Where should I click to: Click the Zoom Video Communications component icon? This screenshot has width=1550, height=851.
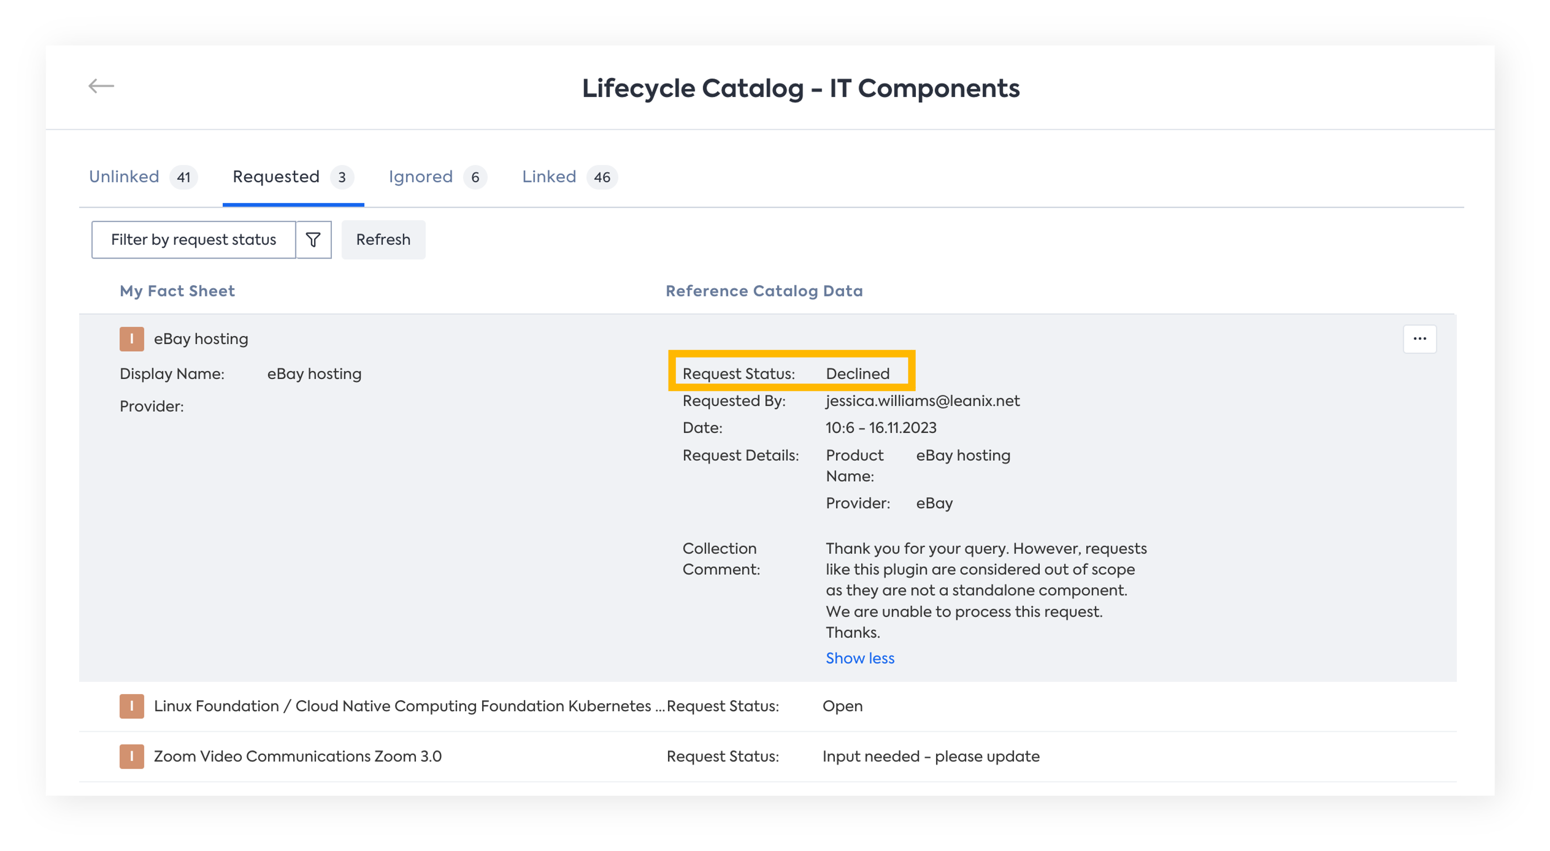tap(132, 756)
